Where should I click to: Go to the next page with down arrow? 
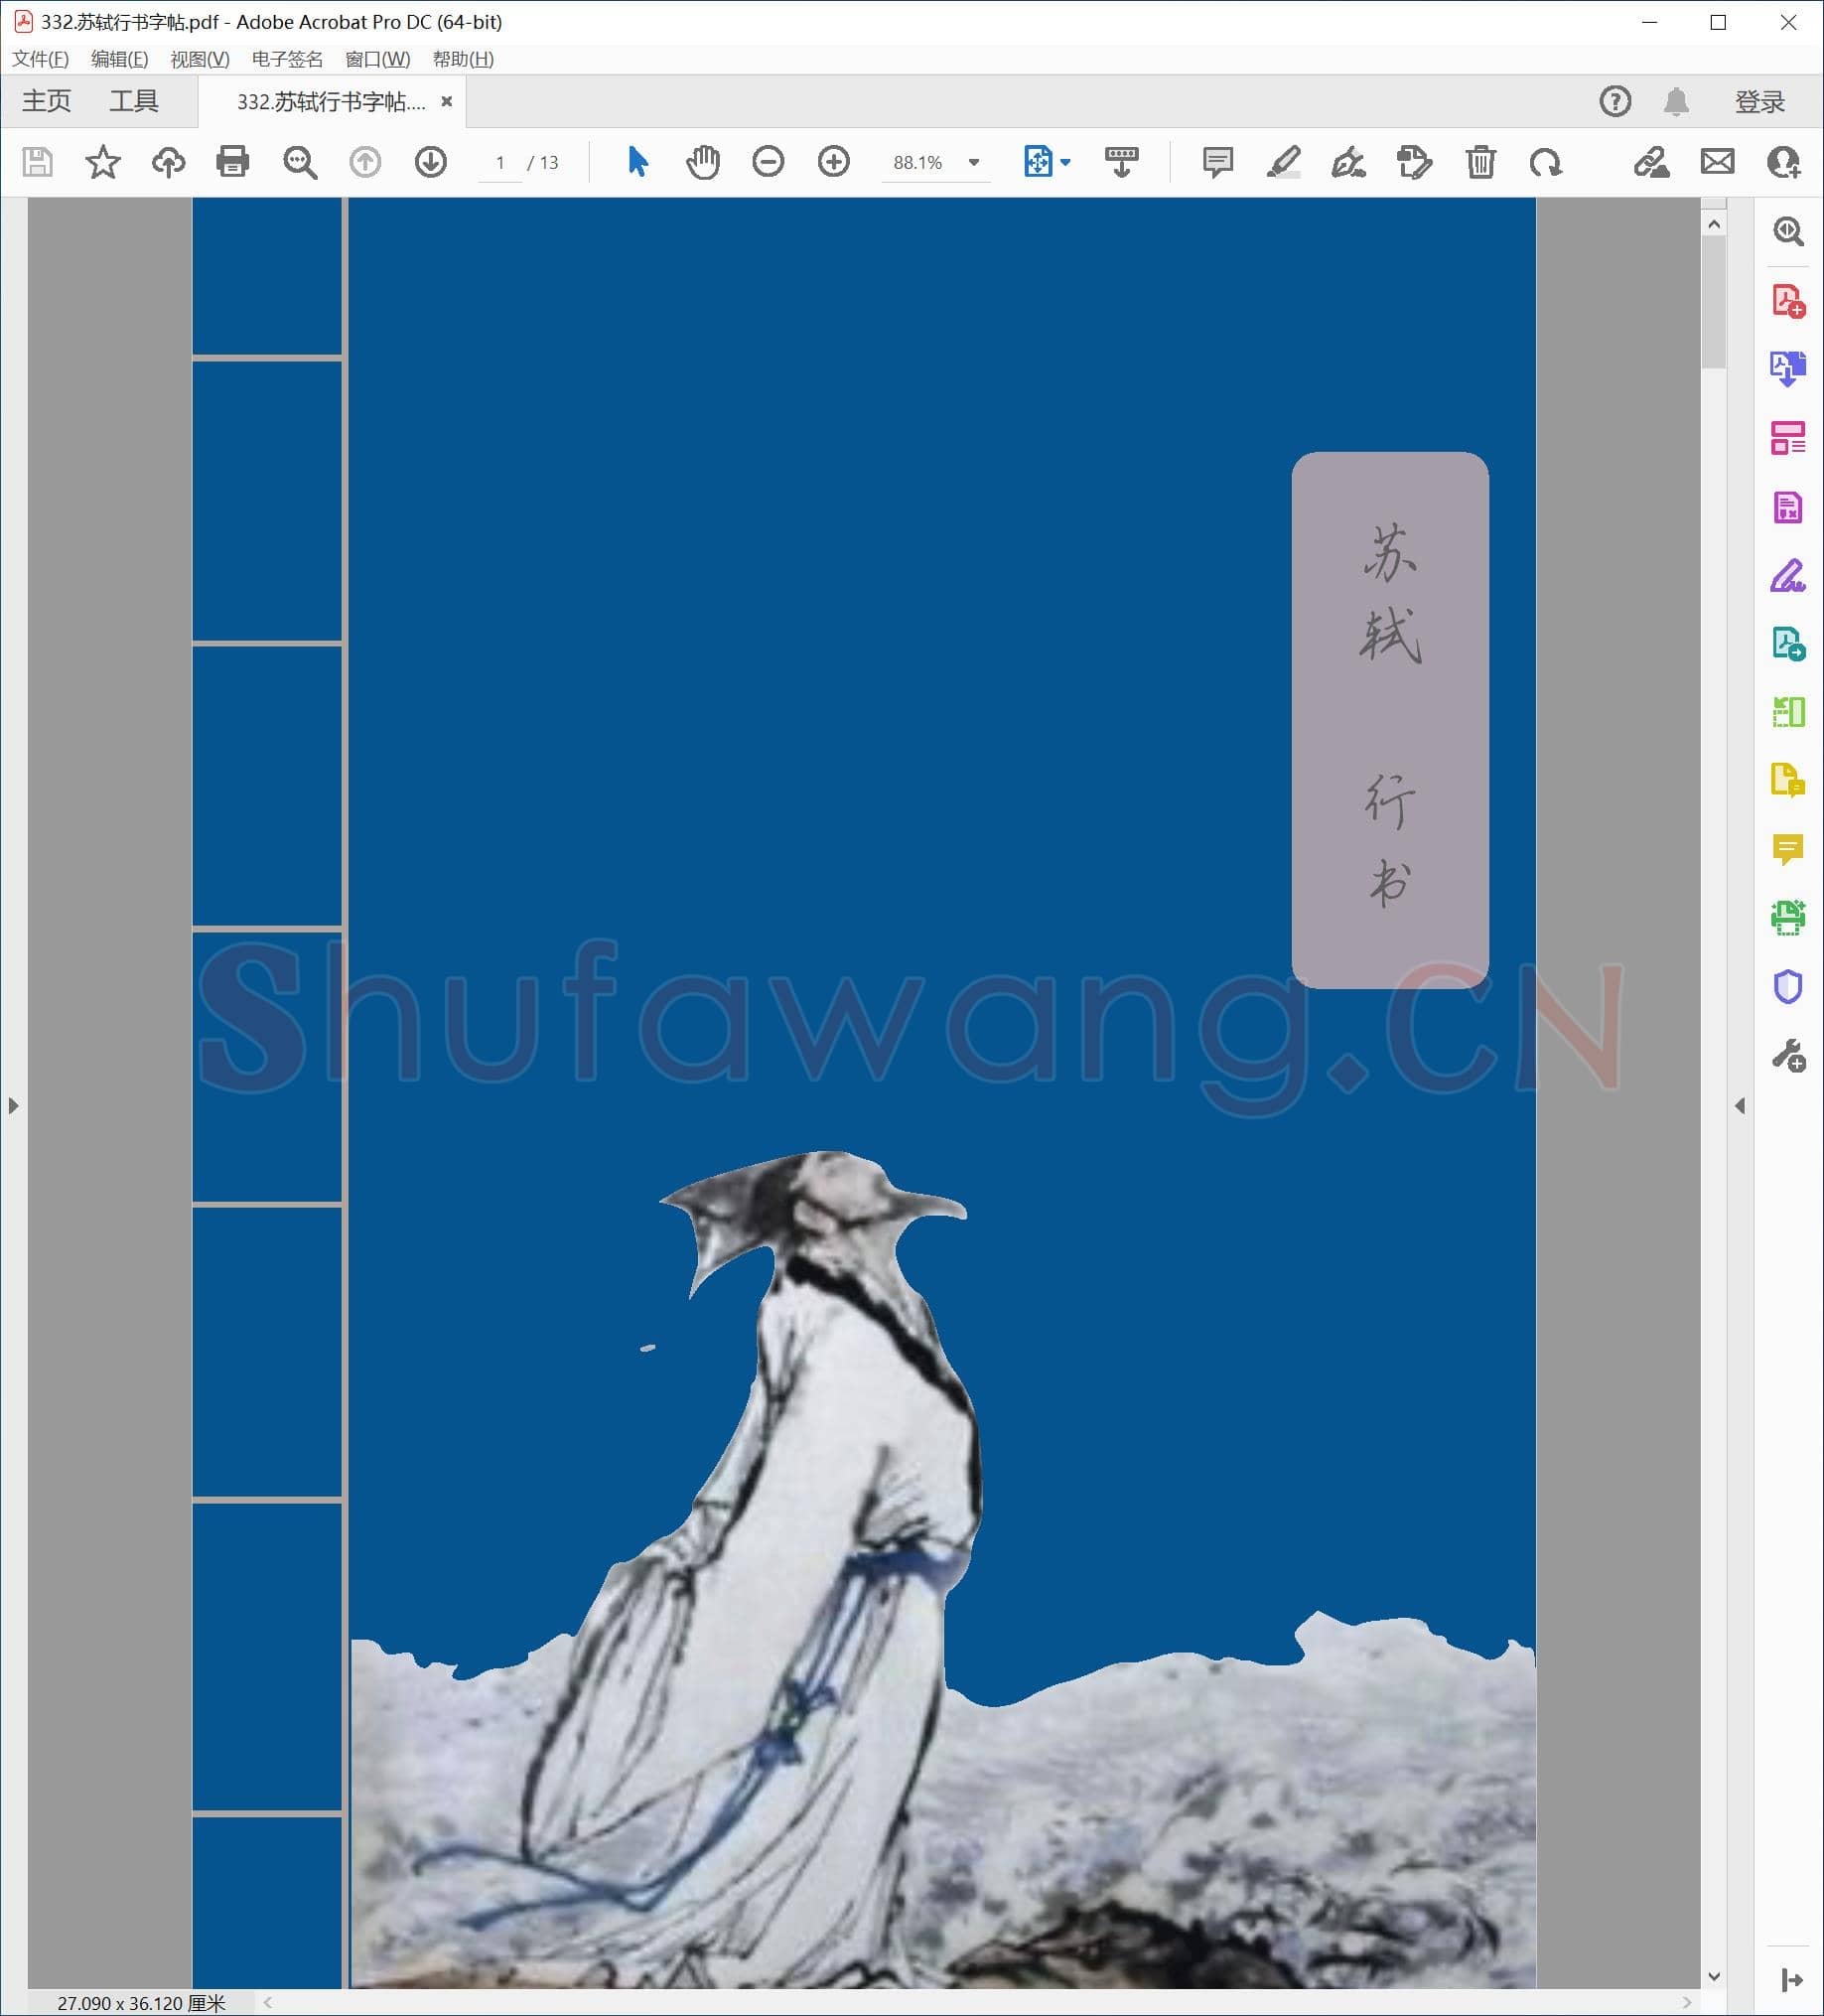(x=429, y=162)
